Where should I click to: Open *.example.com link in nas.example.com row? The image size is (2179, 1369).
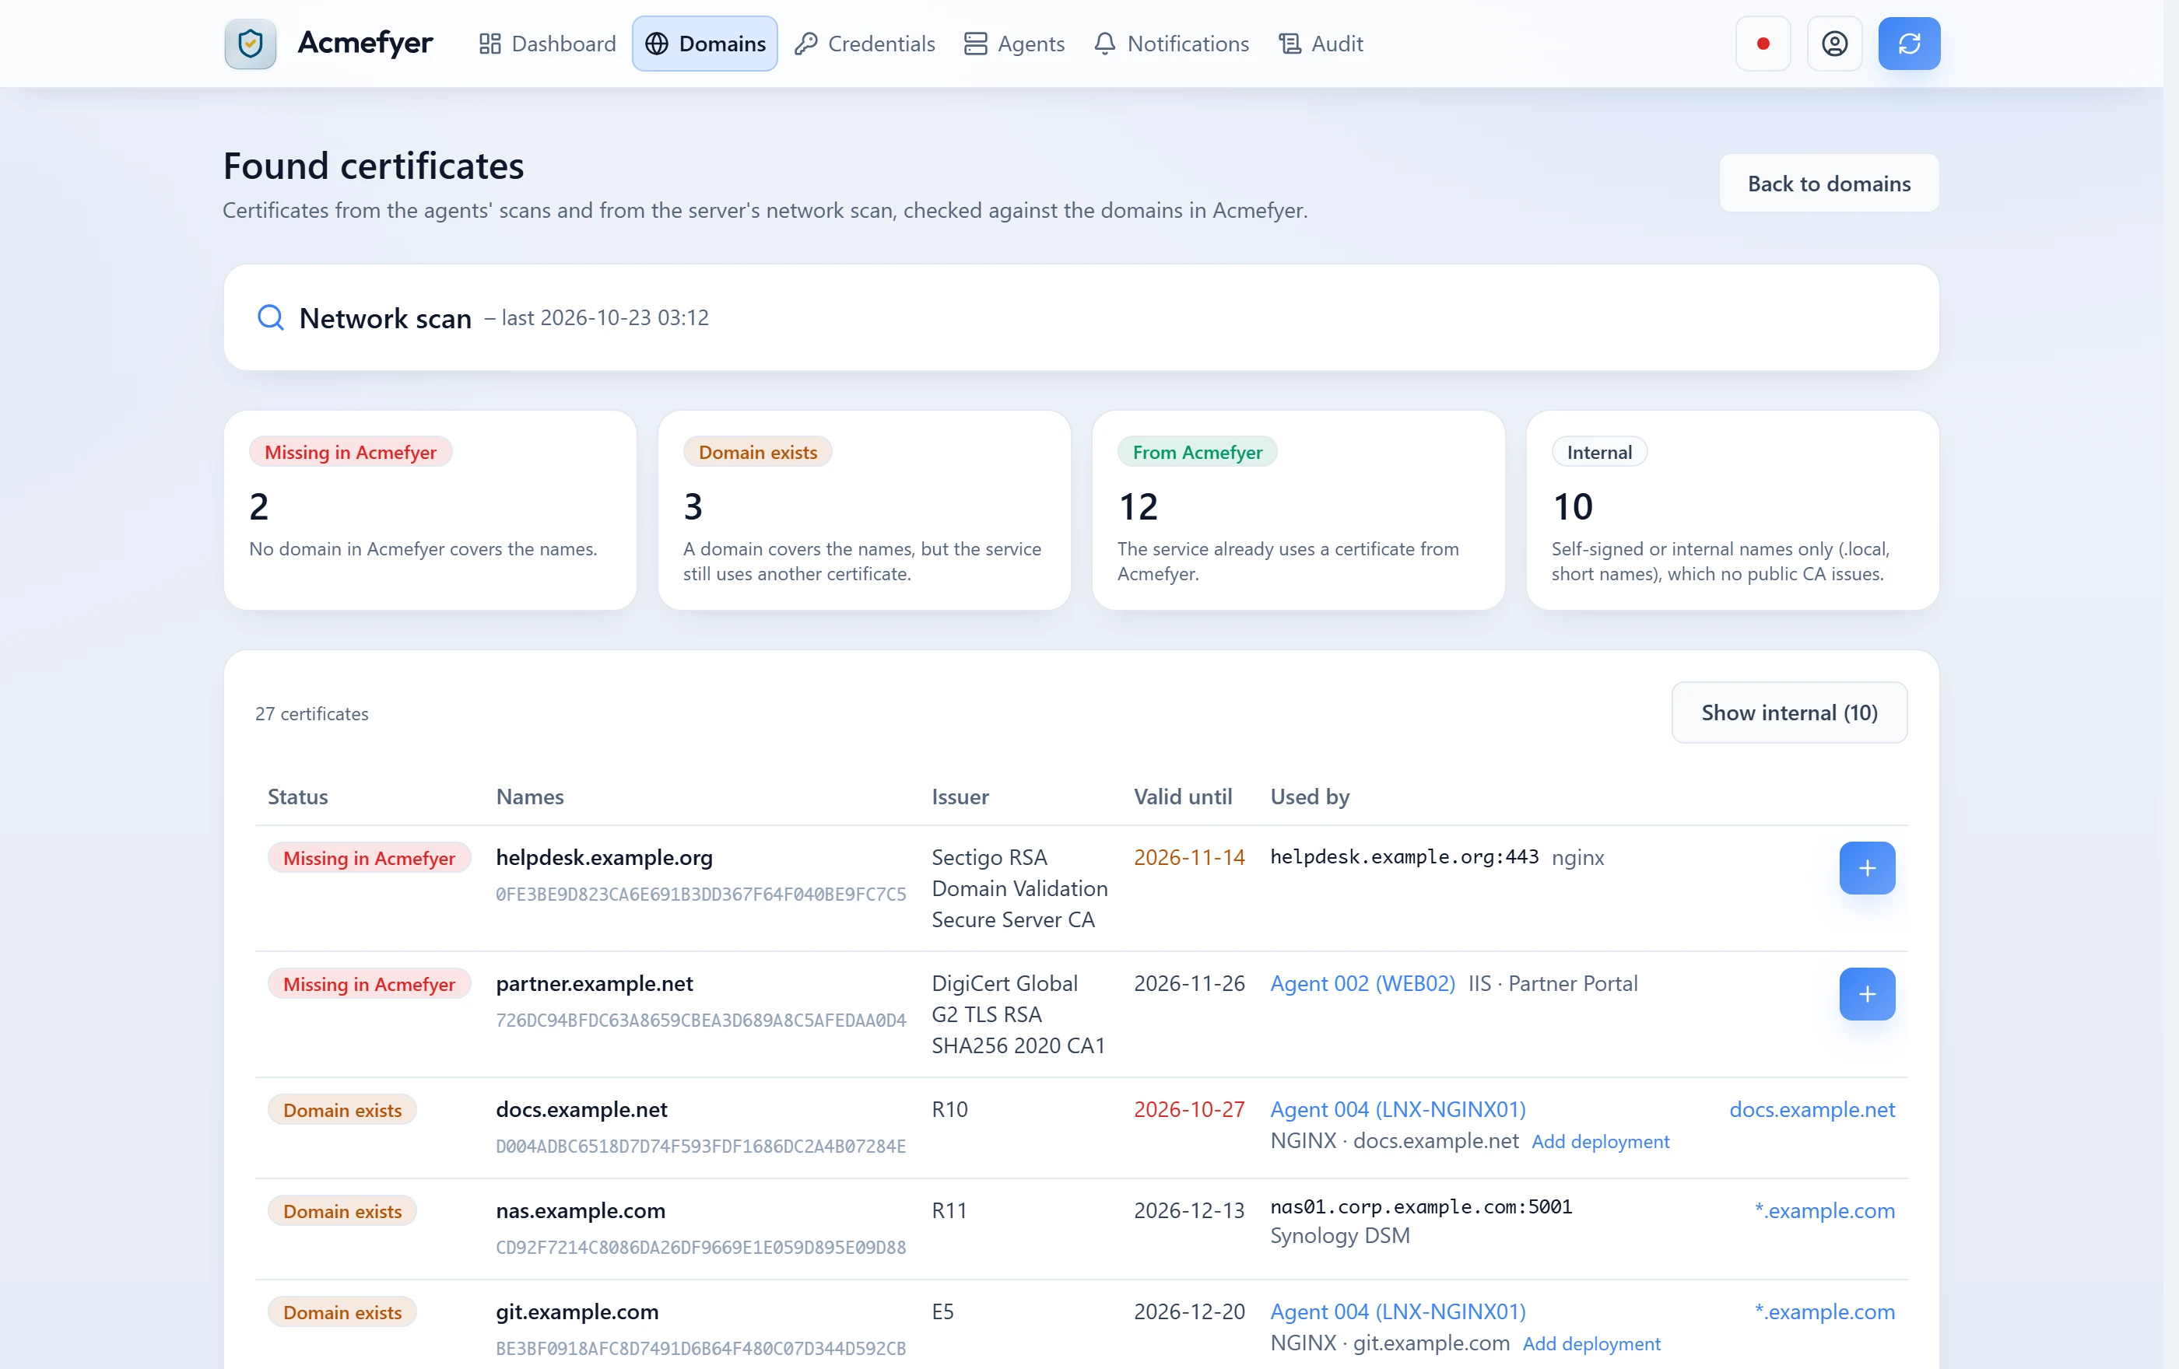coord(1824,1211)
